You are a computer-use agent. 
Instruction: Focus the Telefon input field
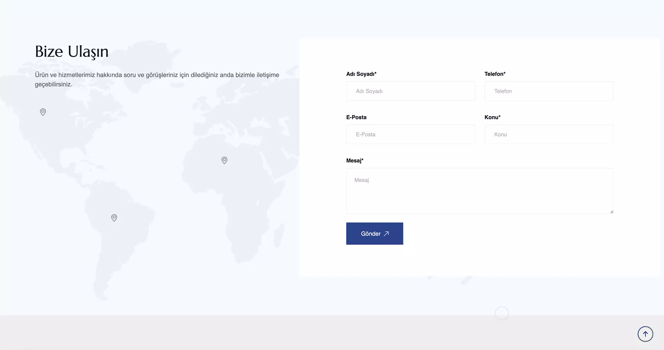[549, 91]
